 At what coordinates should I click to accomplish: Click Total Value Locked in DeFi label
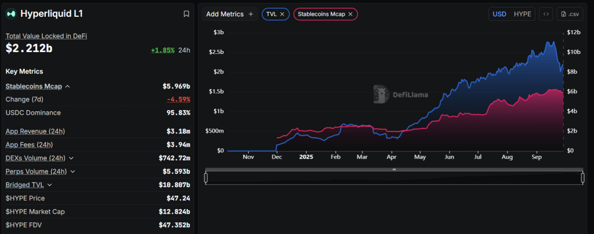coord(46,36)
